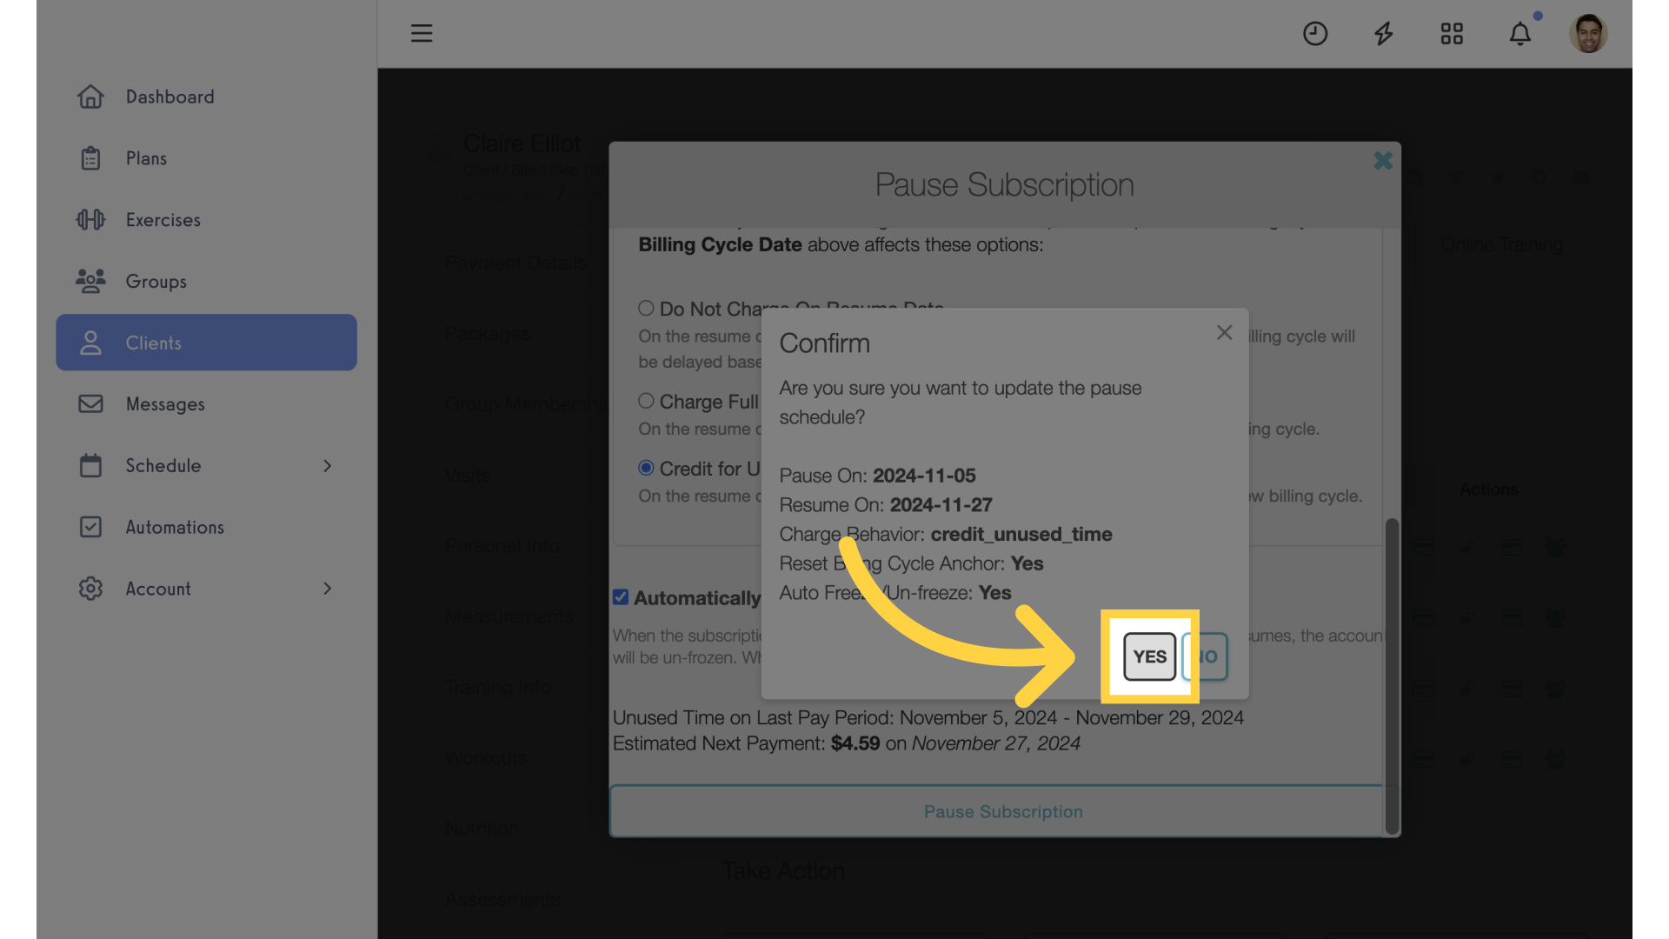Click the activity history clock icon

click(1315, 32)
